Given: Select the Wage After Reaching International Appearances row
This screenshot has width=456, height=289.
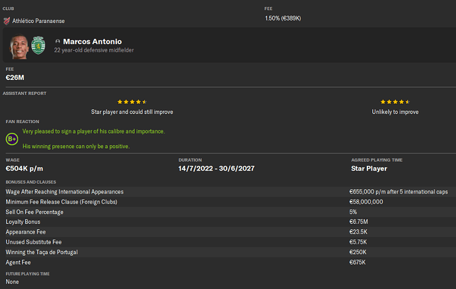Looking at the screenshot, I should [x=229, y=192].
